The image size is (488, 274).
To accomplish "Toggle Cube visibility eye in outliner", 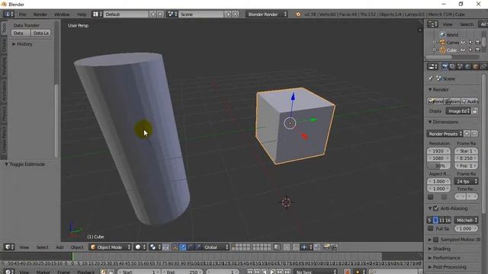I will (463, 50).
